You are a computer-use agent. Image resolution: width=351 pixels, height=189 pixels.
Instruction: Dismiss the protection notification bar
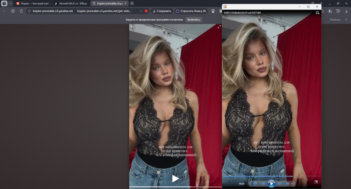[346, 20]
